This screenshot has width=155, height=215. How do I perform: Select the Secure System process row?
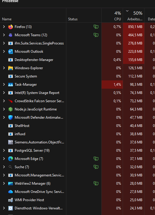(x=77, y=76)
